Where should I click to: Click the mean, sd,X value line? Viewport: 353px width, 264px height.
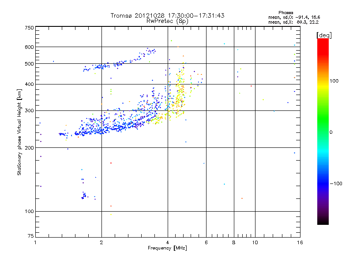pos(293,22)
